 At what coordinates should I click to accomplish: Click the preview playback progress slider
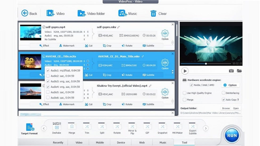(206, 64)
